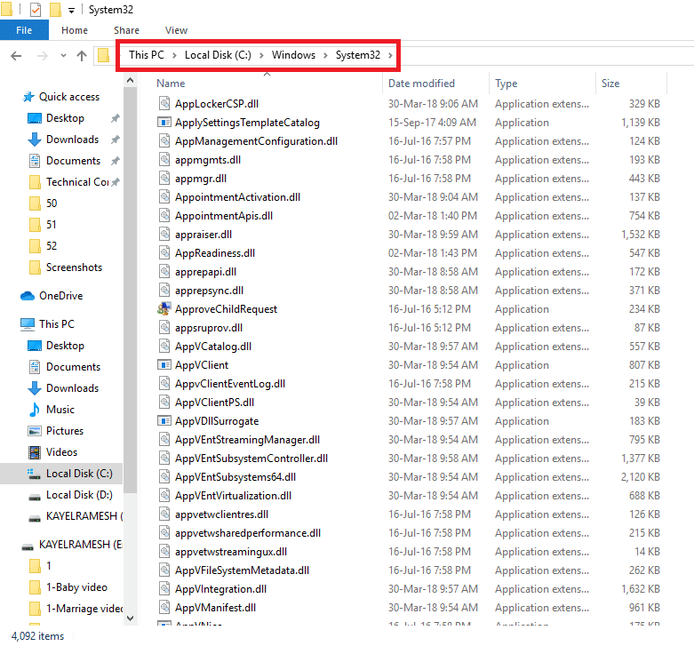Click Local Disk (C:) in the address bar
The width and height of the screenshot is (694, 646).
(218, 55)
